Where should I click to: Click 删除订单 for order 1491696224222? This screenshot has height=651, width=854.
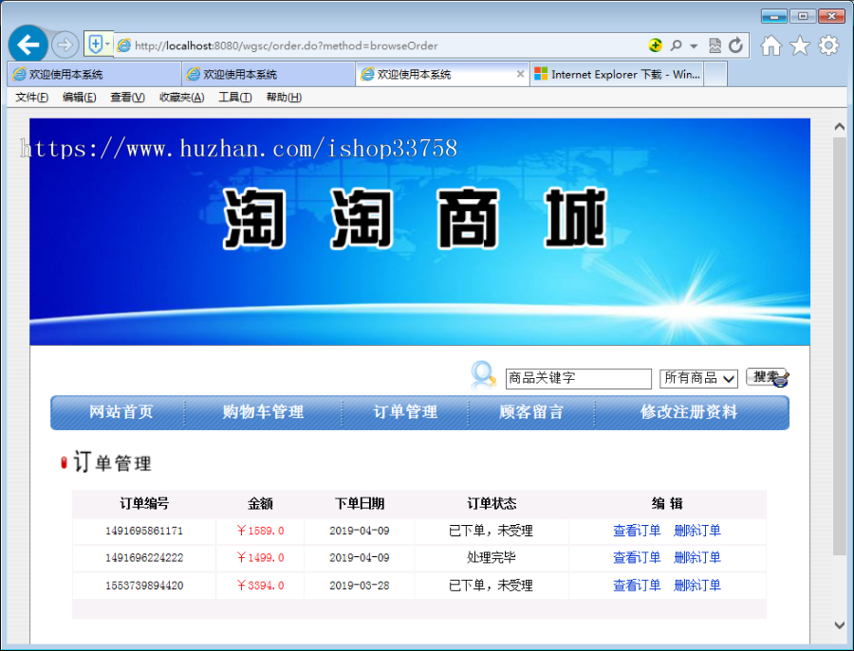(x=696, y=558)
